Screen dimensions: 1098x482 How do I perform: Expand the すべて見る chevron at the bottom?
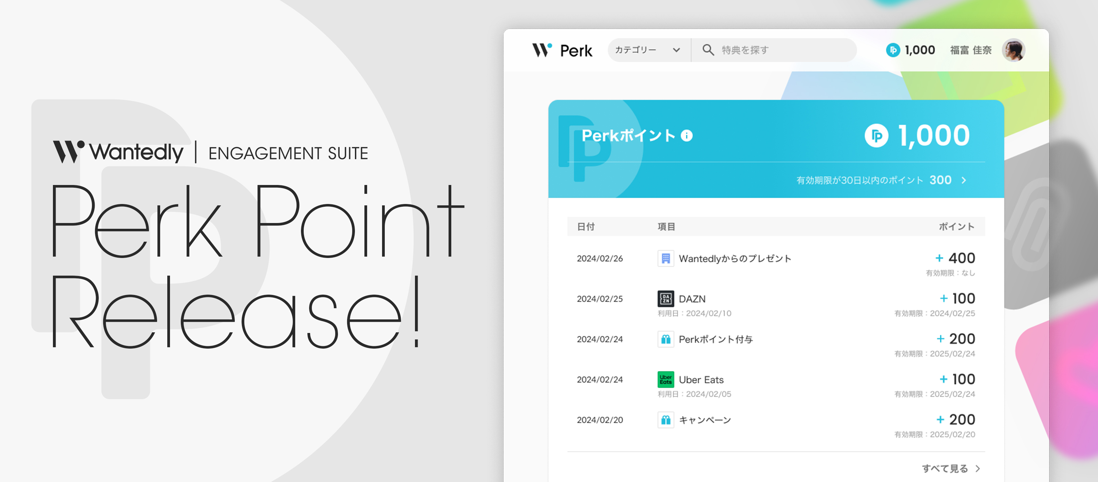tap(978, 468)
